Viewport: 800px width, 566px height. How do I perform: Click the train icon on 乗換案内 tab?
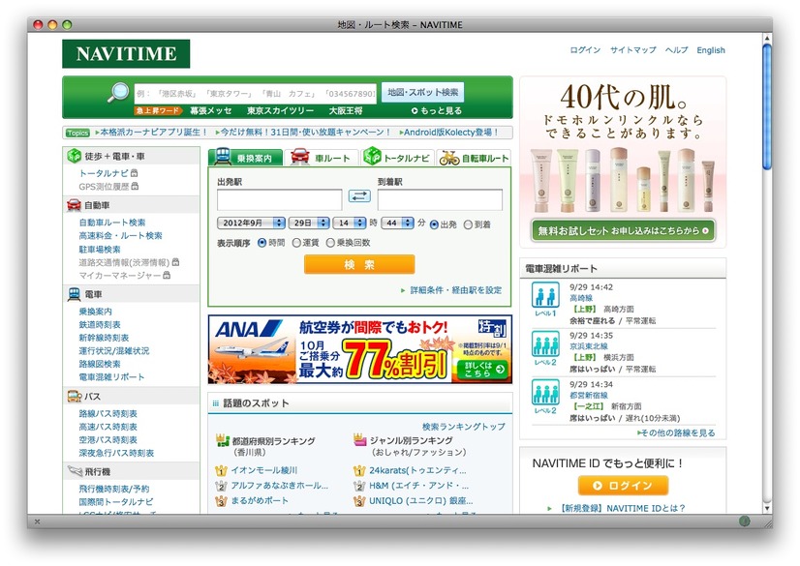(x=223, y=157)
